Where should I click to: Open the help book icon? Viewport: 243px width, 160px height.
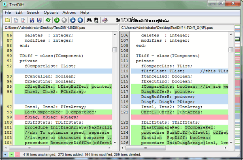[105, 20]
